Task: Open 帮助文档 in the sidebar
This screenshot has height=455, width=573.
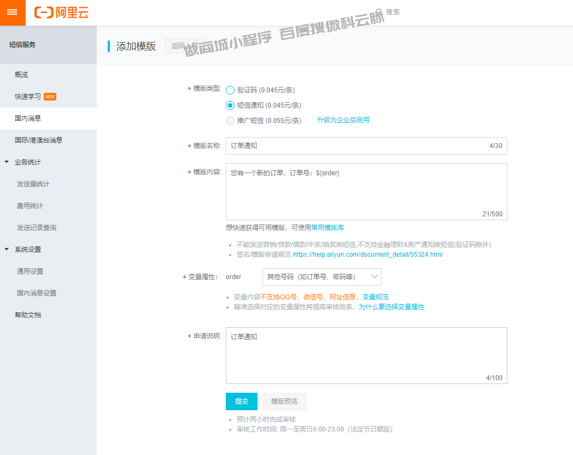Action: point(28,315)
